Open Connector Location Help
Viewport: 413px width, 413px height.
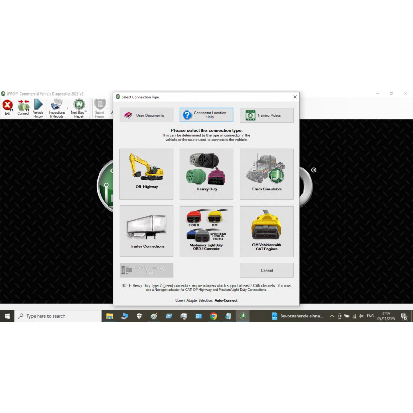tap(206, 115)
